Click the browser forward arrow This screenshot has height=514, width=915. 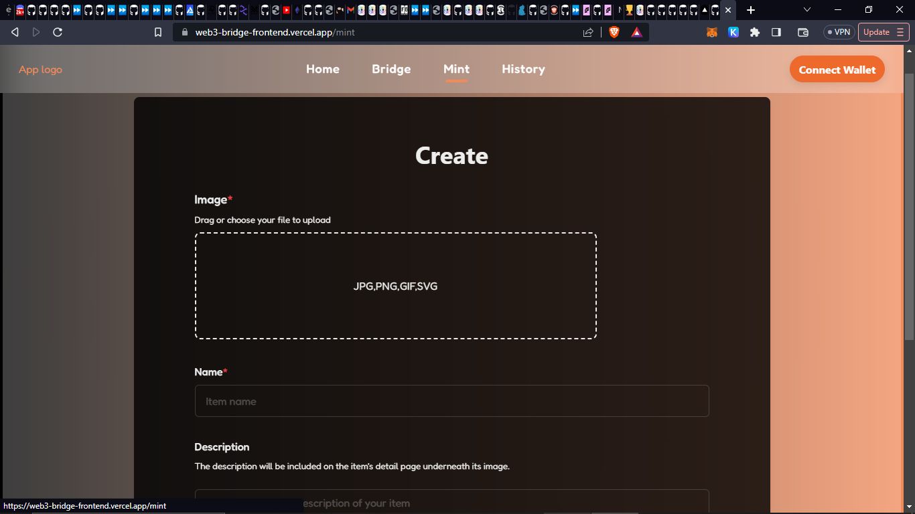click(x=36, y=32)
